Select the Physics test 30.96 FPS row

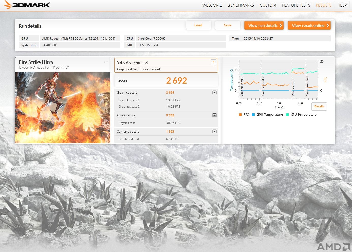(166, 123)
